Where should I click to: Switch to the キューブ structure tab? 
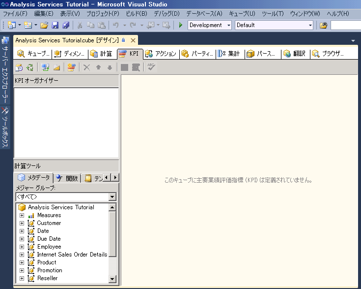(x=33, y=54)
